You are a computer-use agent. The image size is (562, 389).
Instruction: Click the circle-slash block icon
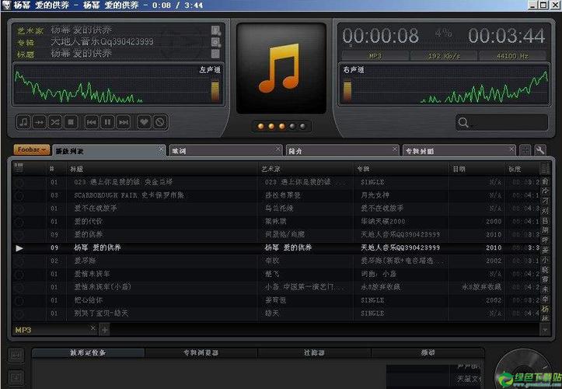pyautogui.click(x=159, y=122)
